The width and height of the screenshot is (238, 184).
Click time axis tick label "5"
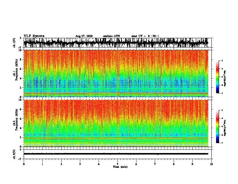pyautogui.click(x=117, y=164)
